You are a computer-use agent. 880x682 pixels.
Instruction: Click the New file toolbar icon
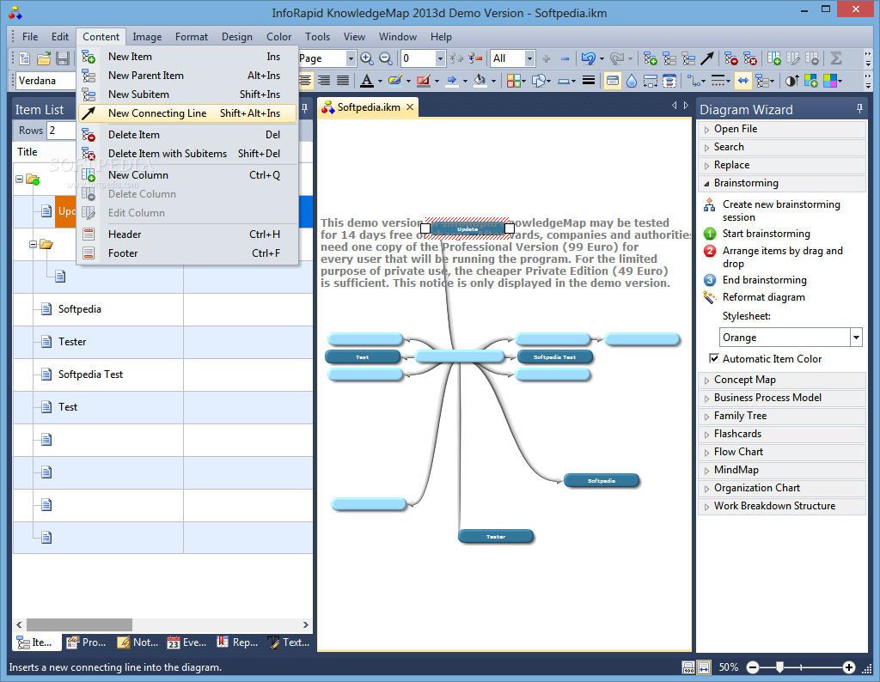click(25, 58)
